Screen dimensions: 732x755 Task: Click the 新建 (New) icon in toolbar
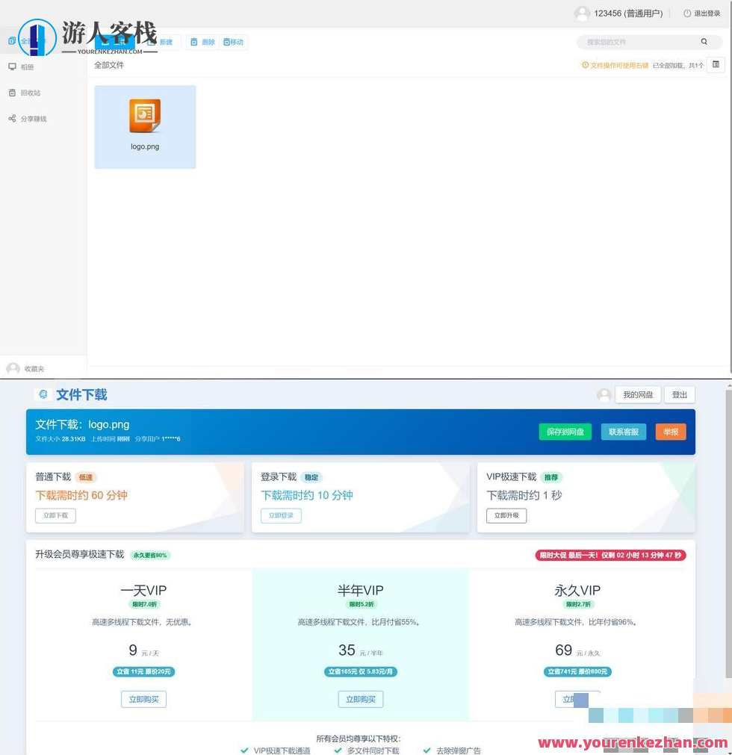(x=165, y=42)
